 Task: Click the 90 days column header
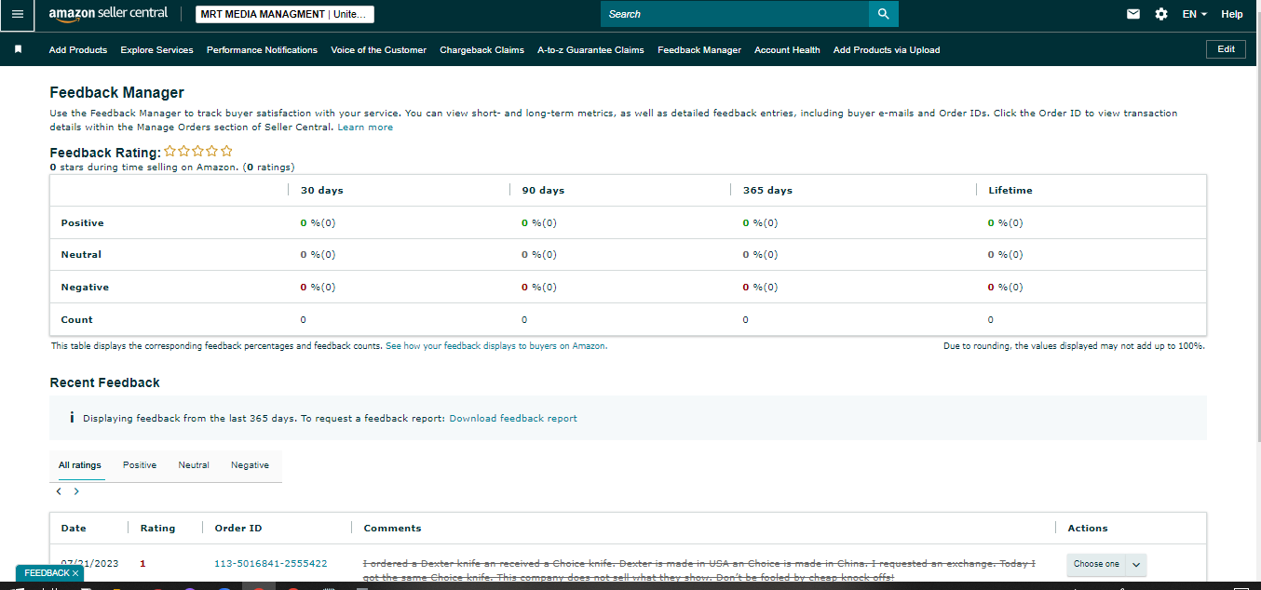pos(543,190)
